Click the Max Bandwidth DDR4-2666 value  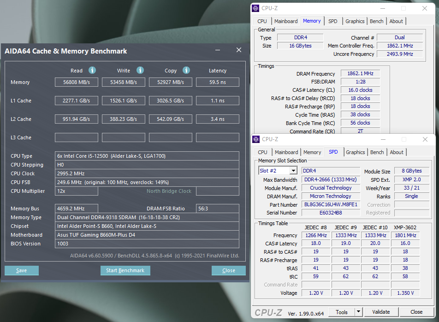pos(331,180)
